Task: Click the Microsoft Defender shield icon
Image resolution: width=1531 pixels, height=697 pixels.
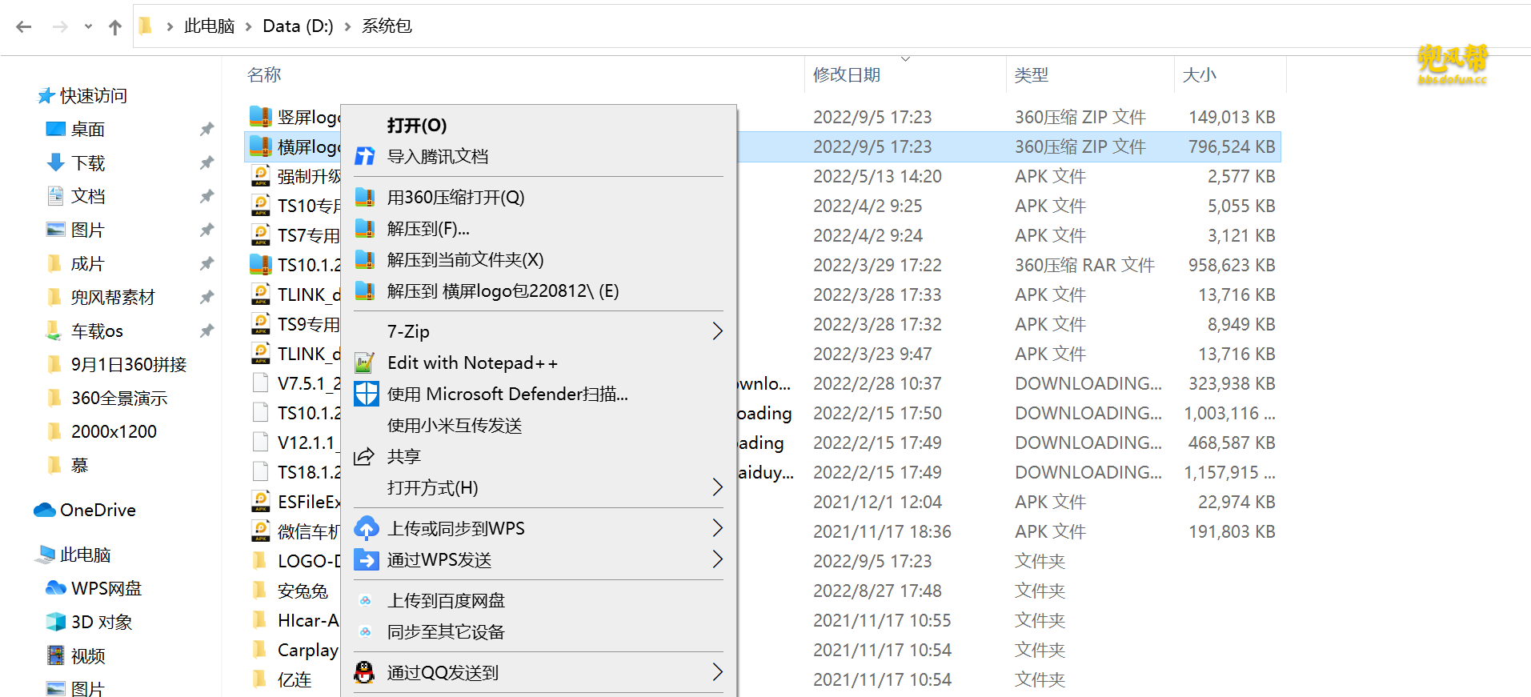Action: pos(366,394)
